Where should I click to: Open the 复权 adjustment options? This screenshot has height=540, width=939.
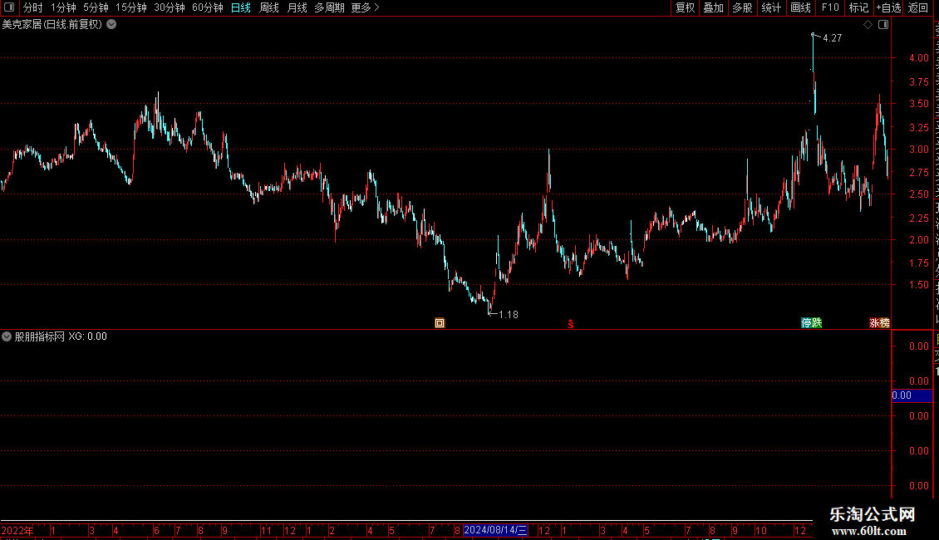(685, 7)
